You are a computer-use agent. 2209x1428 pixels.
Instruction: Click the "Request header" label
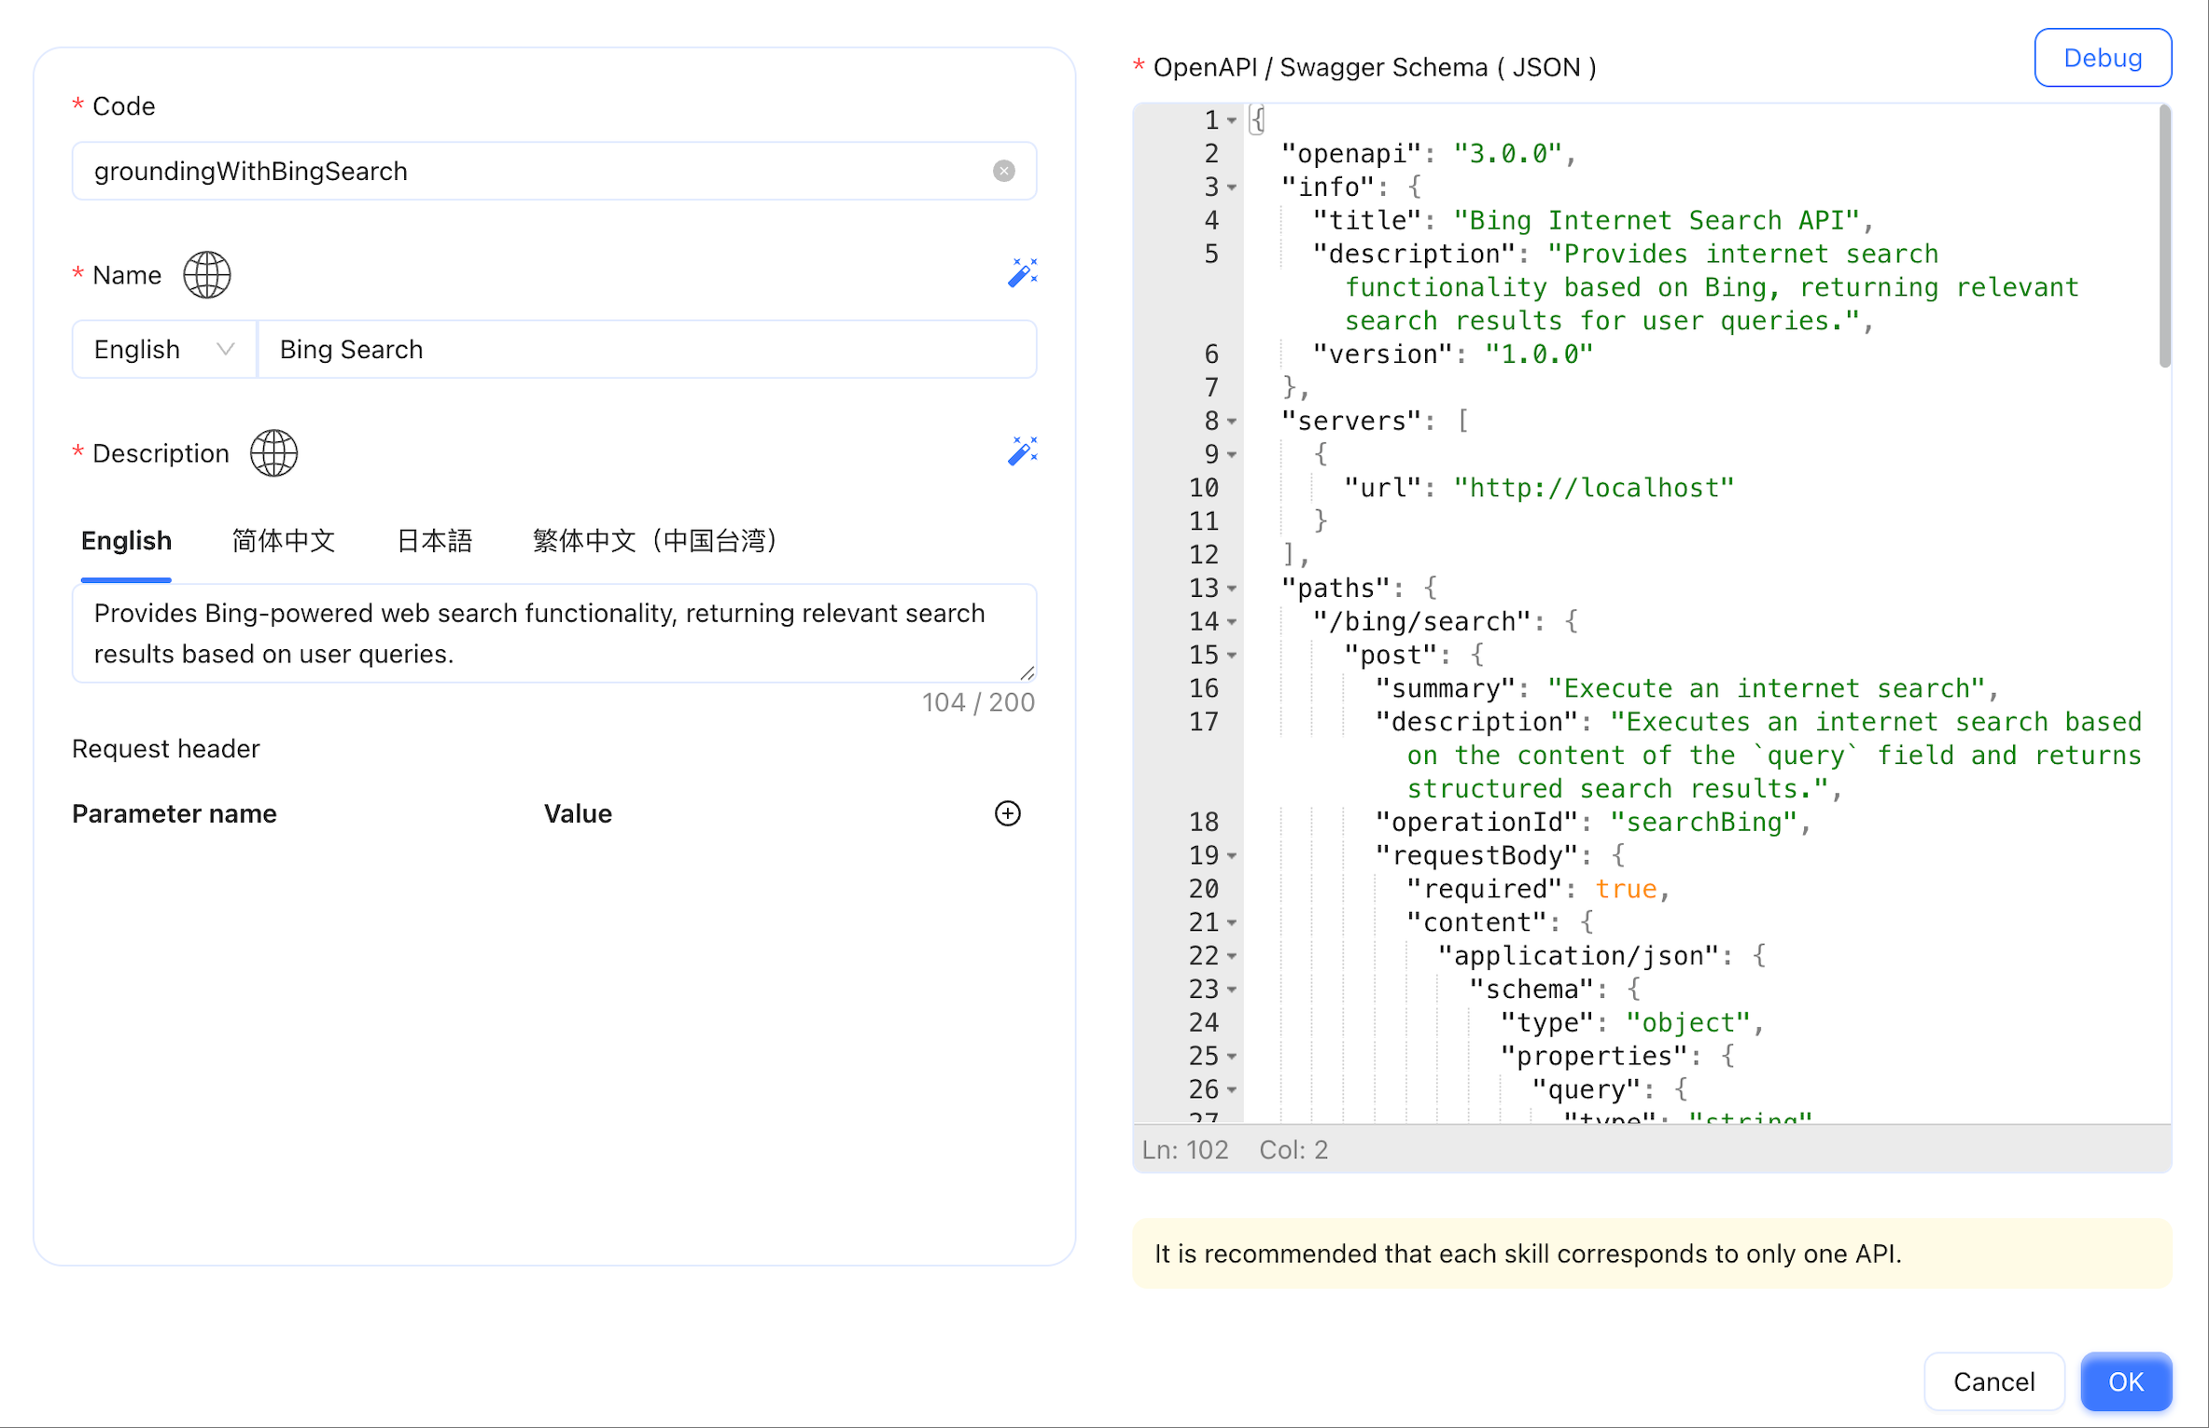(x=165, y=749)
